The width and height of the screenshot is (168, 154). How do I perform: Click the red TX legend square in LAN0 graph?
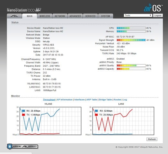[x=96, y=115]
